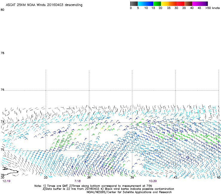Click the latitude label '78' on the left axis
This screenshot has height=194, width=221.
(2, 53)
